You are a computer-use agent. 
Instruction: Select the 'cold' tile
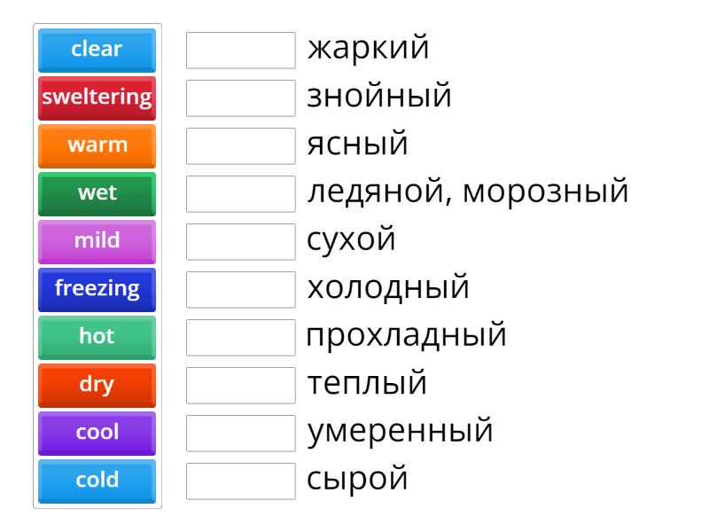point(97,480)
